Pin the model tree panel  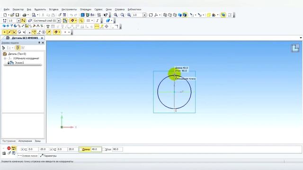click(x=39, y=42)
